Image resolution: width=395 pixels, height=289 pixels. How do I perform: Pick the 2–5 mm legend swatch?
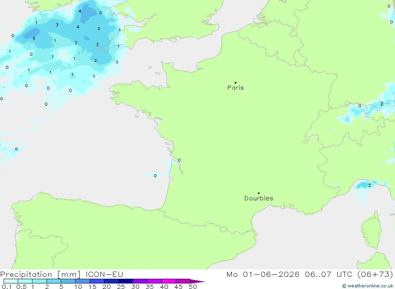click(54, 281)
